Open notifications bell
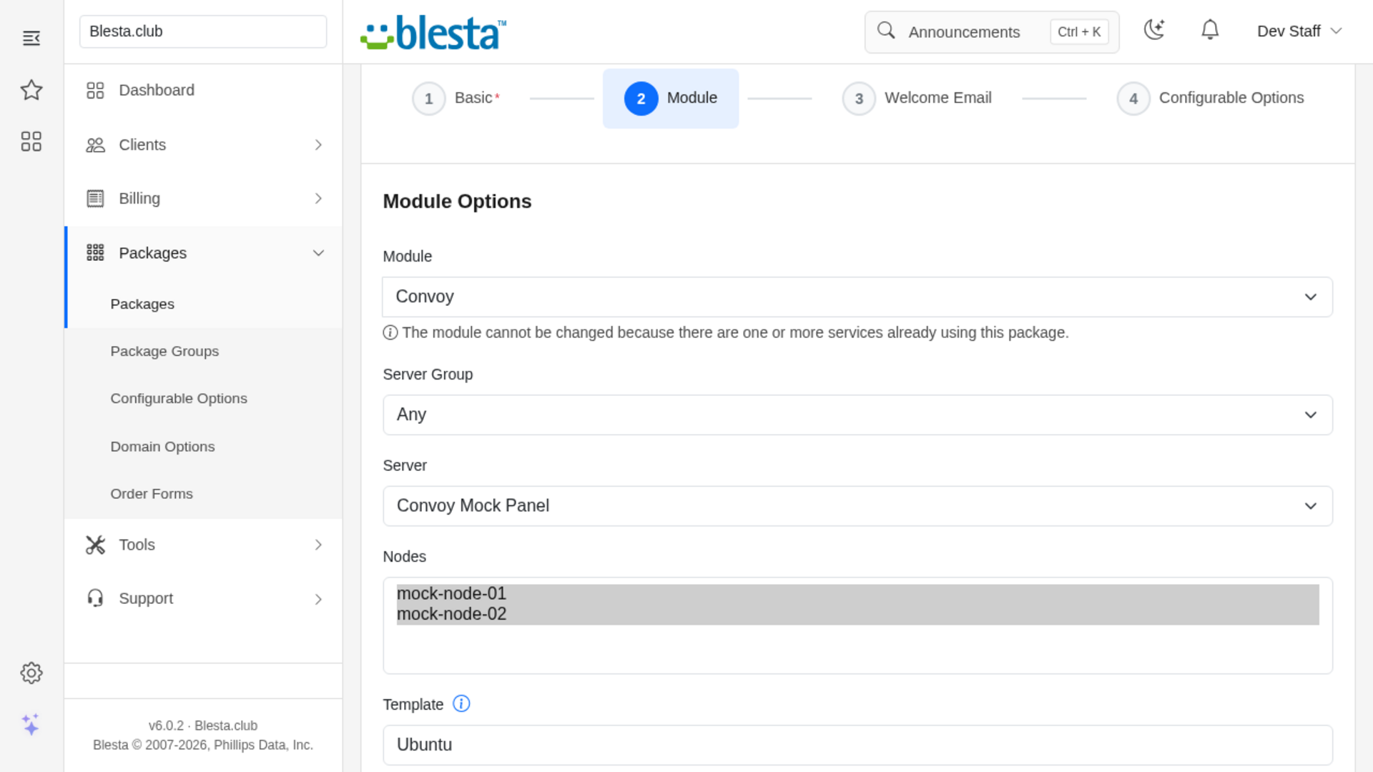 [x=1210, y=30]
